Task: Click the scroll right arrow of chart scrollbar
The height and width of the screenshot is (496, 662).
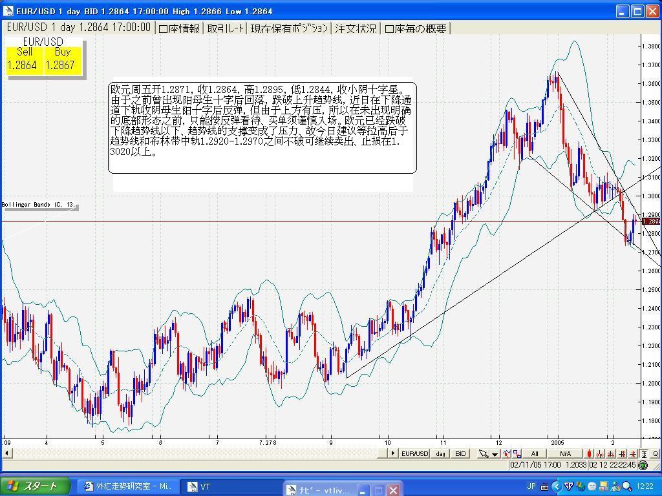Action: pos(392,453)
